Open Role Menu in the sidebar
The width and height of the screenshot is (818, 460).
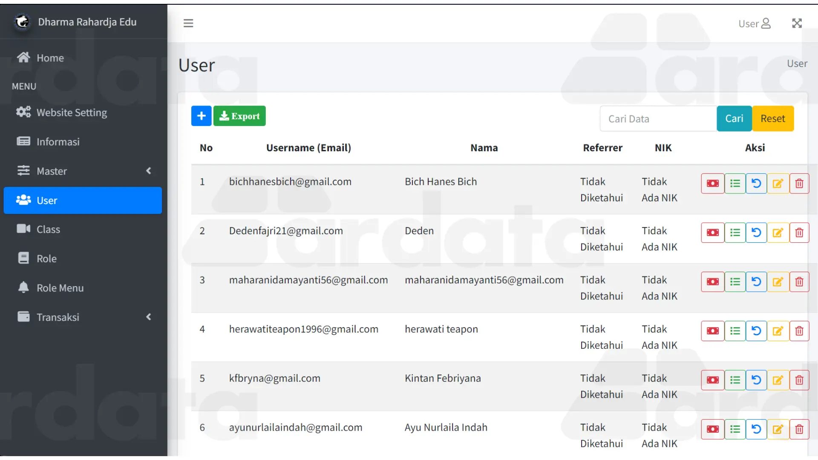coord(83,288)
